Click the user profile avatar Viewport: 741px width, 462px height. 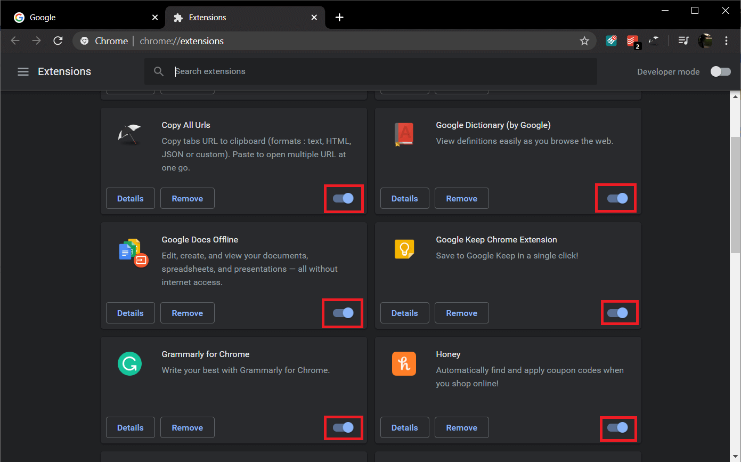tap(705, 41)
